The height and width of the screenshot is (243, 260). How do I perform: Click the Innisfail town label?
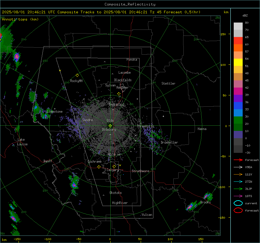(x=116, y=105)
